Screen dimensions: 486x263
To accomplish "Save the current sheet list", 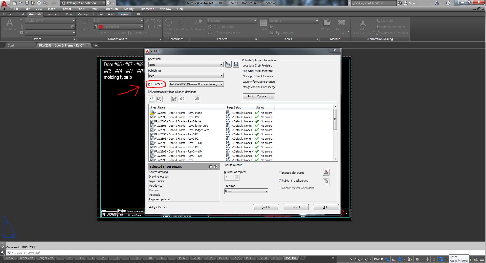I will [x=236, y=64].
